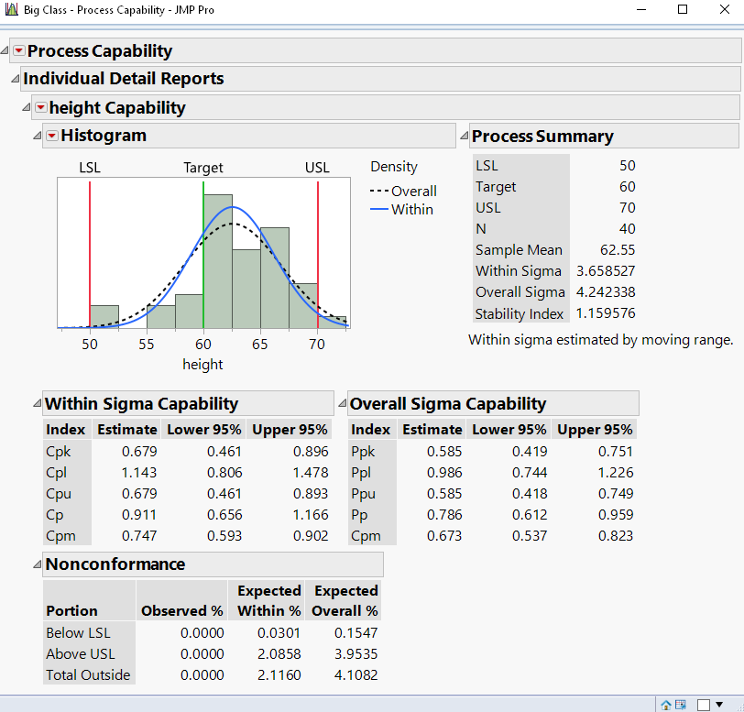This screenshot has width=744, height=712.
Task: Click the red USL line in histogram
Action: coord(317,255)
